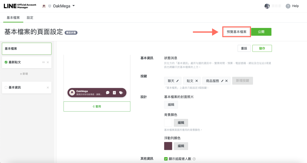Edit the 商品服務 button with pencil icon
The height and width of the screenshot is (163, 307).
(222, 81)
